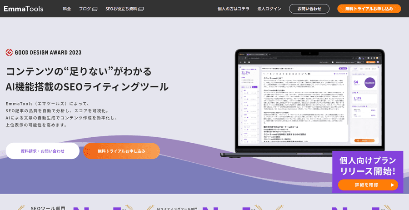This screenshot has width=409, height=210.
Task: Click the Excellent! score circle in the laptop image
Action: pyautogui.click(x=370, y=82)
